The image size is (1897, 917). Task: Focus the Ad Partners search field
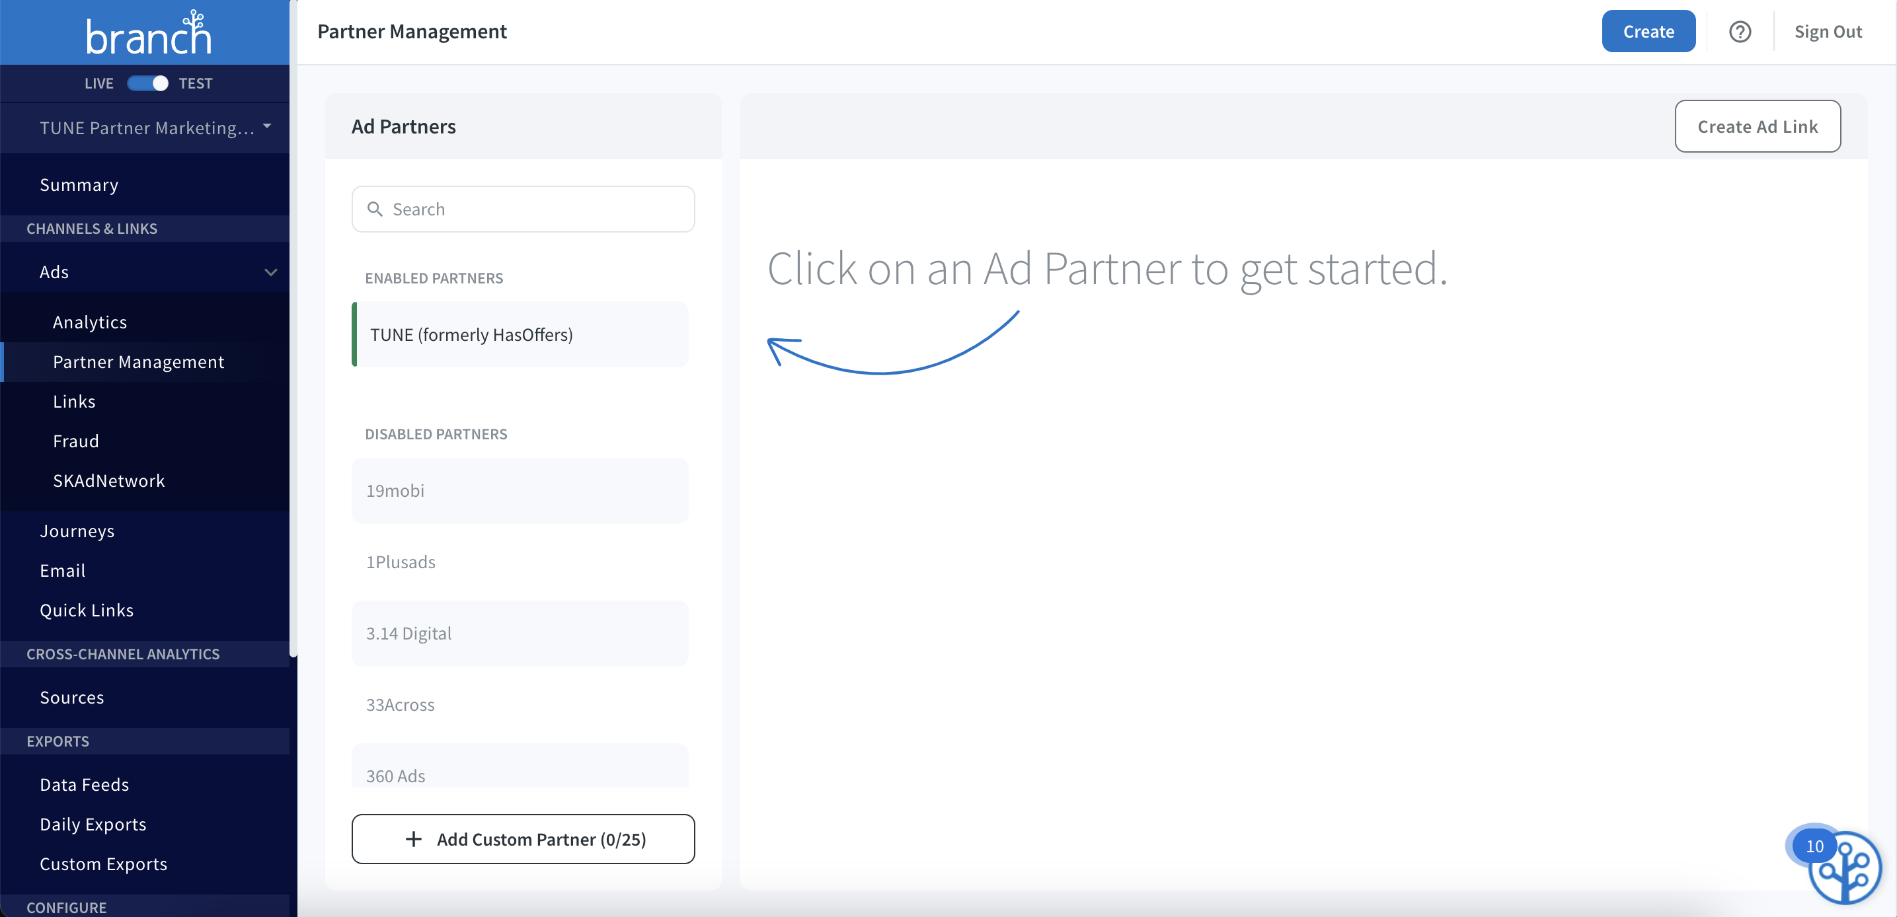coord(523,209)
